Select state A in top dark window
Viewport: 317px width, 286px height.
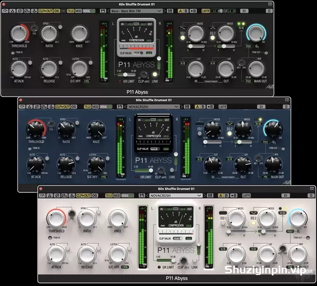click(x=180, y=11)
